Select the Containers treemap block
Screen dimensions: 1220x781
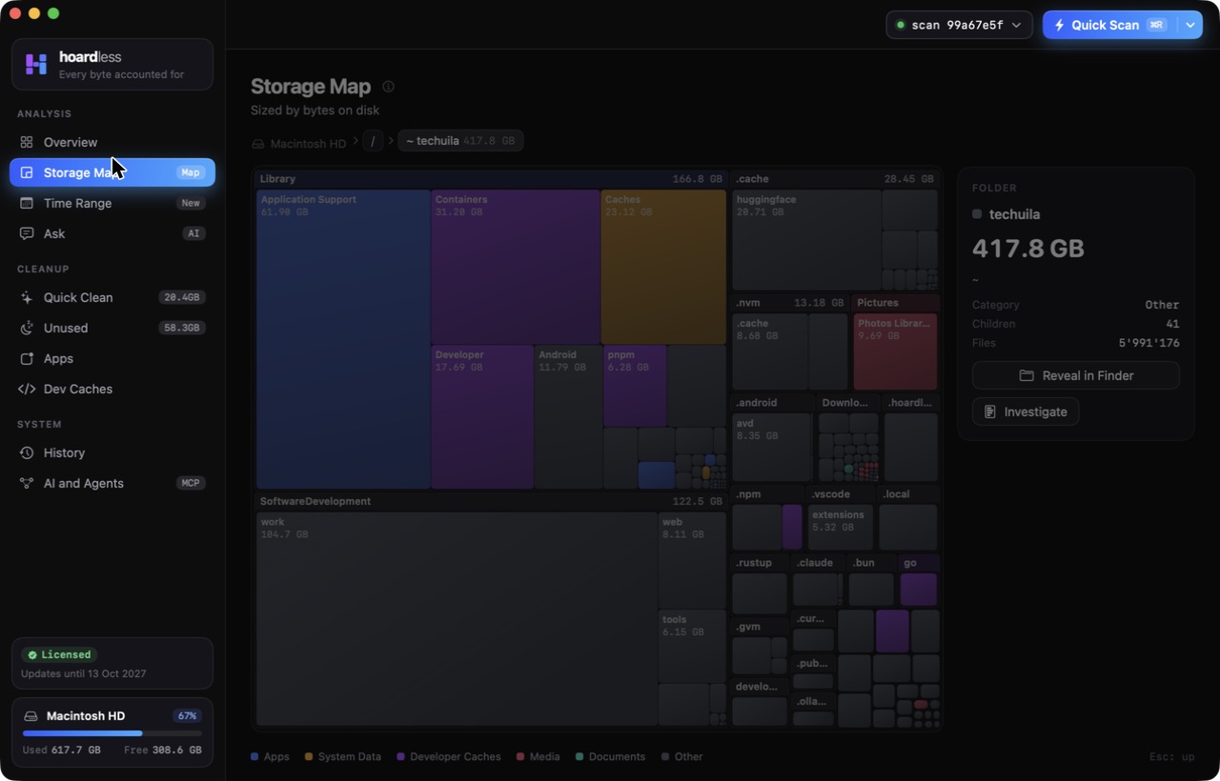pos(516,267)
